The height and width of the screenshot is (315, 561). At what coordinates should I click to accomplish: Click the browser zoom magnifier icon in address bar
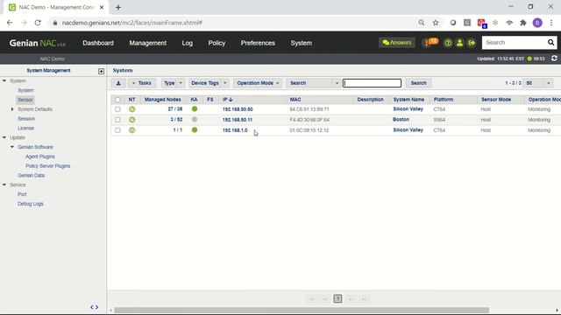422,23
